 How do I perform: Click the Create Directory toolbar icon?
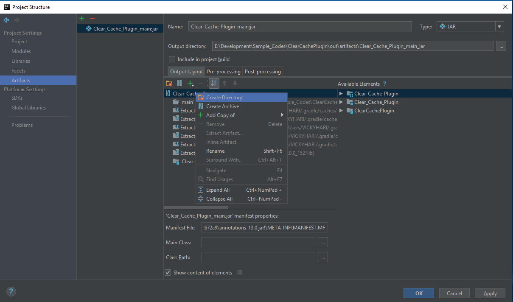coord(168,83)
